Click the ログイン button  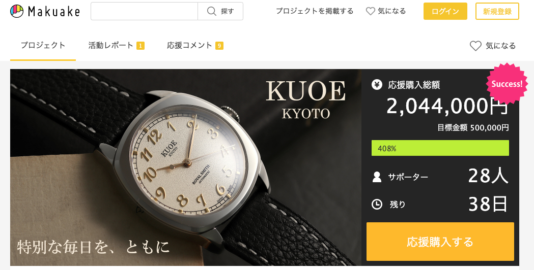point(445,11)
